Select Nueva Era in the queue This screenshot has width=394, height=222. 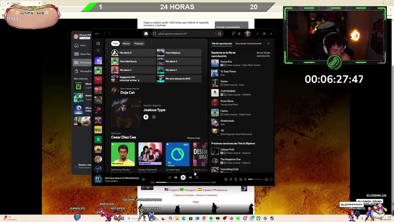pos(241,63)
